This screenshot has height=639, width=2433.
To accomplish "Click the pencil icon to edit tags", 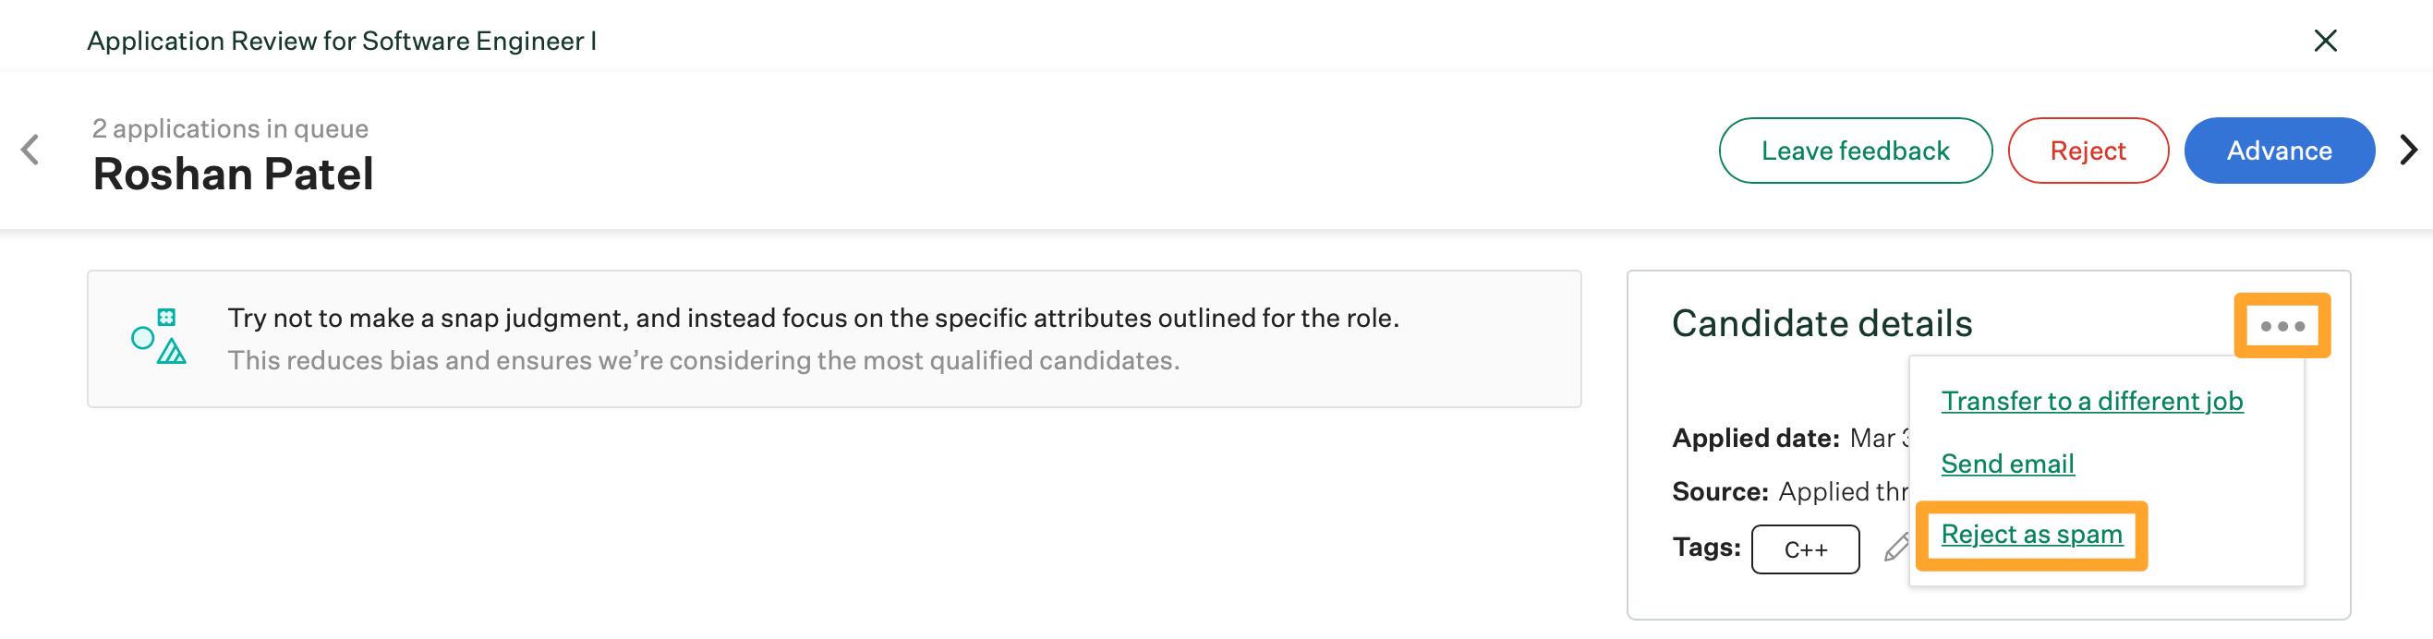I will [x=1895, y=549].
